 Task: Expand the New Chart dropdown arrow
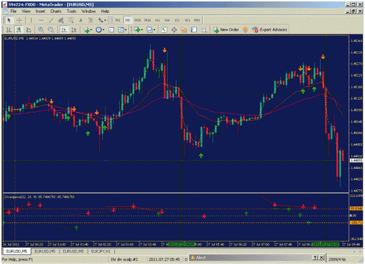[142, 30]
